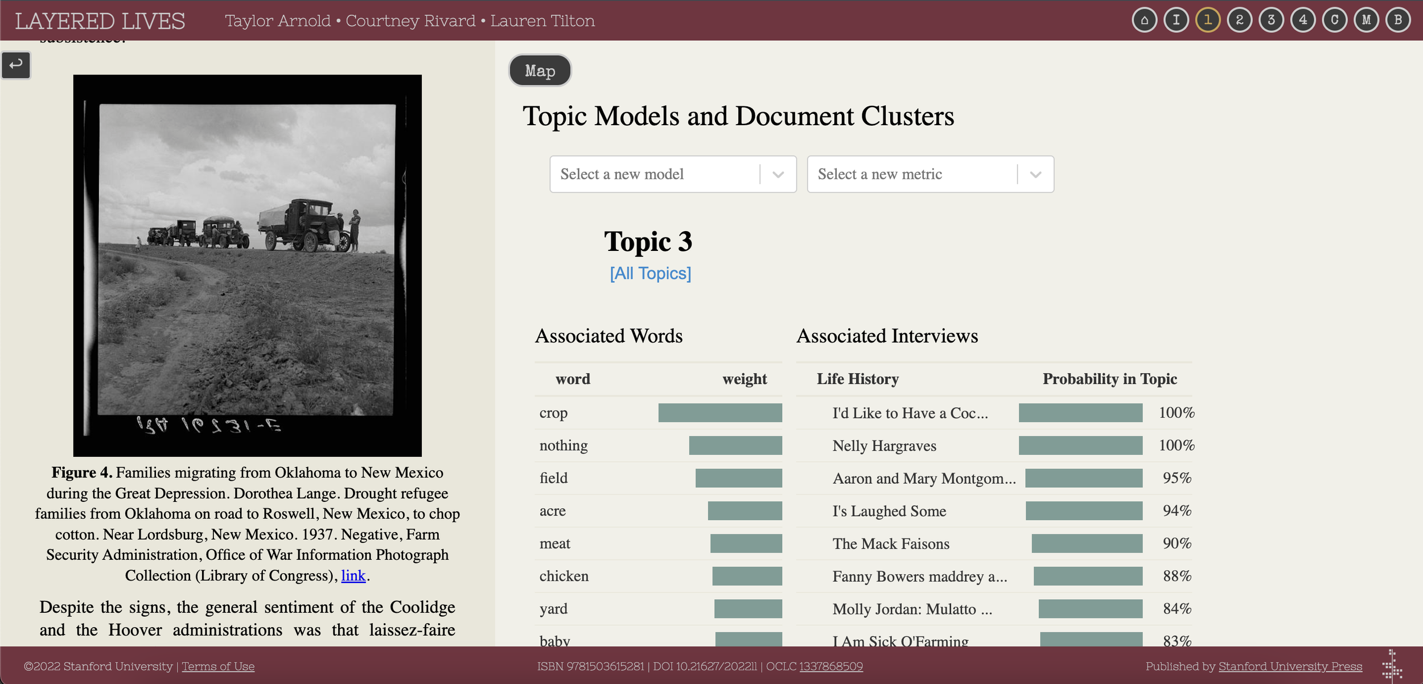Open the C circle navigation icon
Image resolution: width=1423 pixels, height=684 pixels.
click(x=1334, y=20)
